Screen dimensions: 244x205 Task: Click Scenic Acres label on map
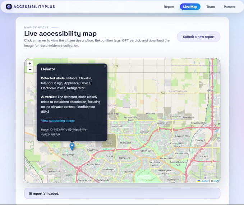point(84,180)
